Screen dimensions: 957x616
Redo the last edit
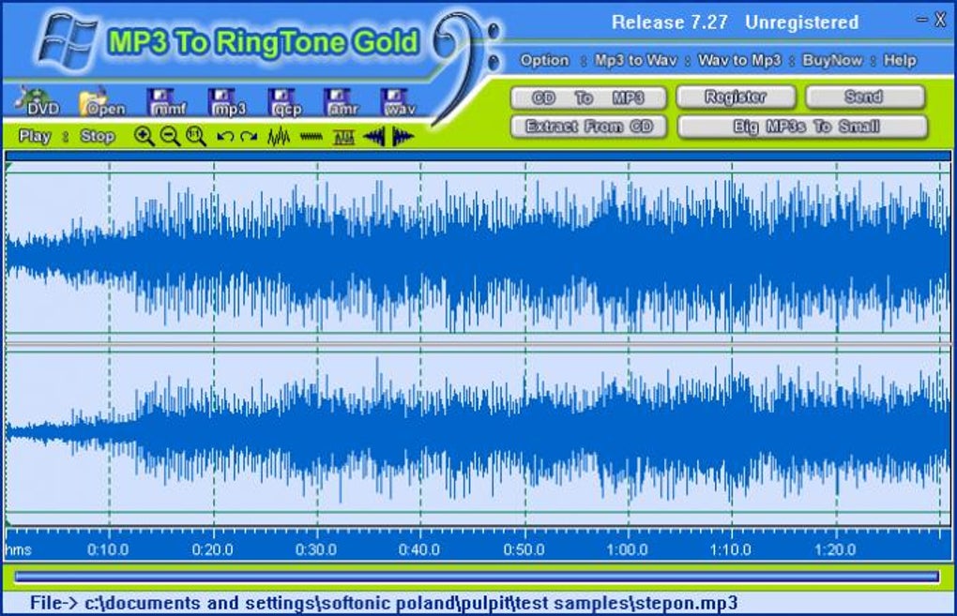249,137
